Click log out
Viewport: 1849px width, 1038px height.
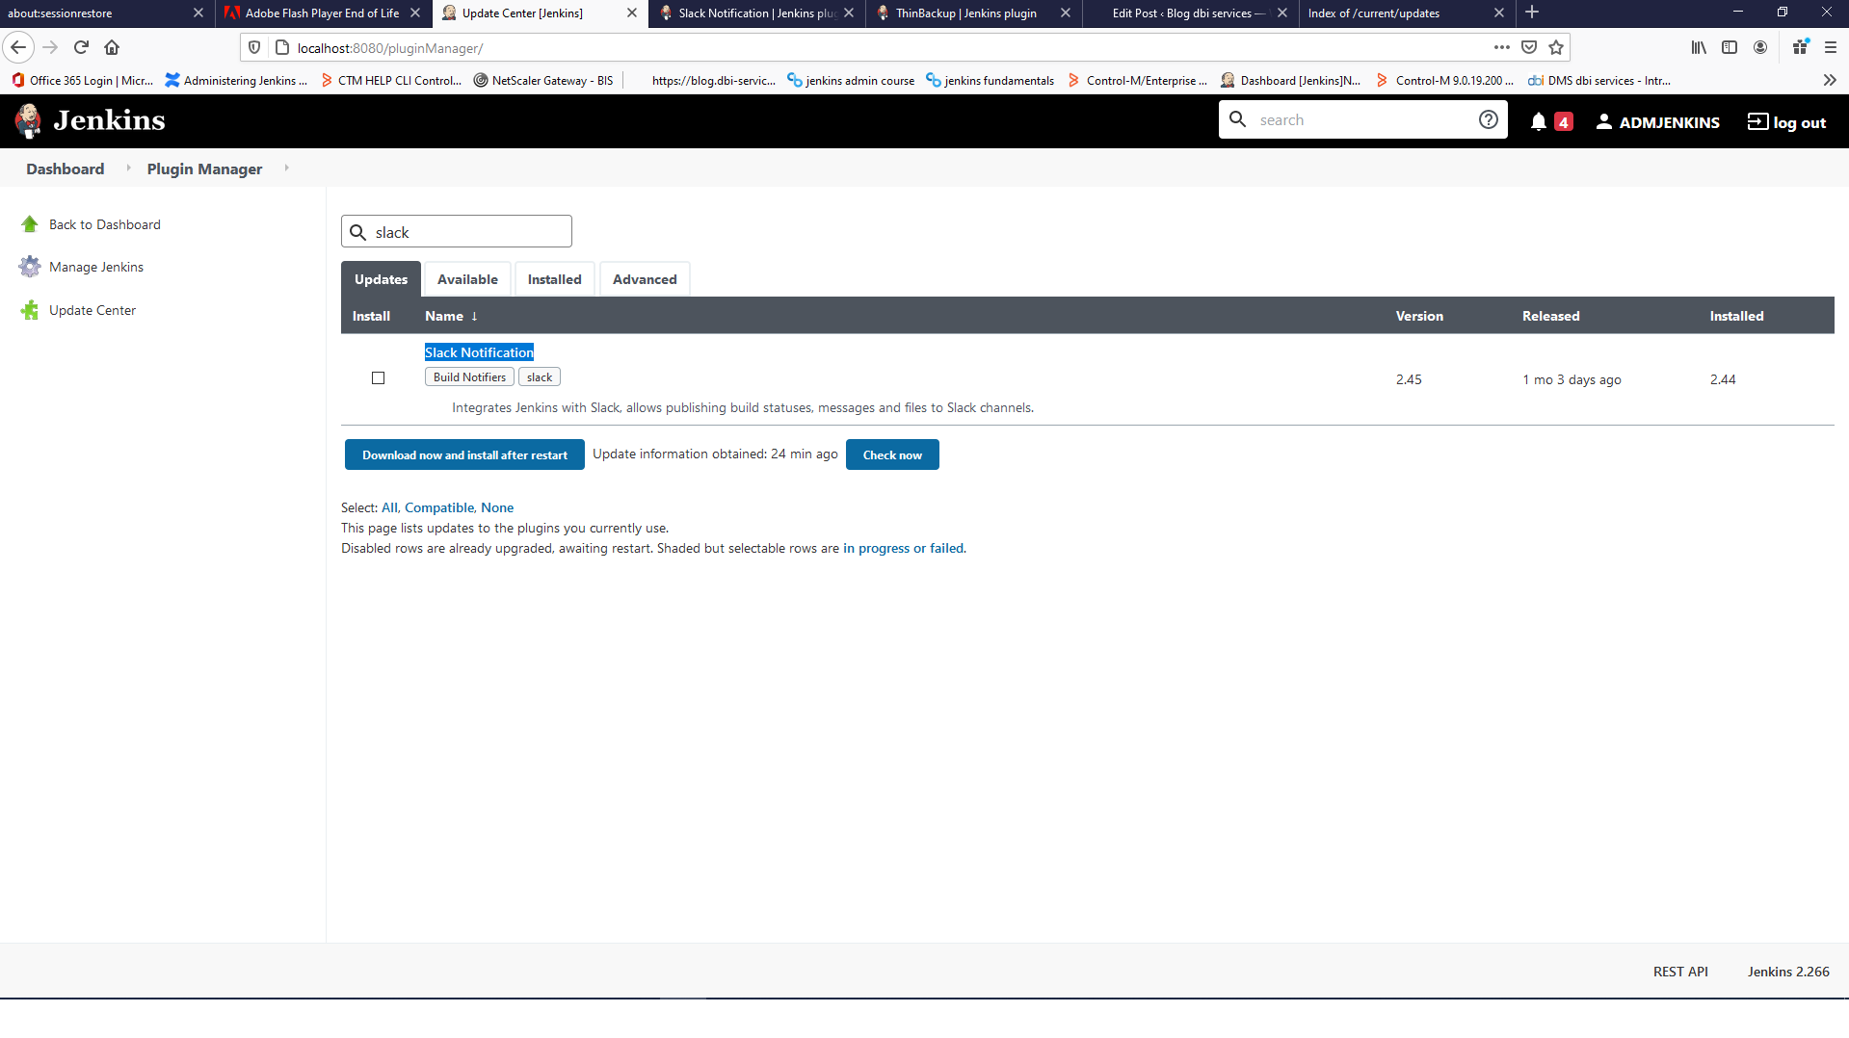pyautogui.click(x=1787, y=122)
